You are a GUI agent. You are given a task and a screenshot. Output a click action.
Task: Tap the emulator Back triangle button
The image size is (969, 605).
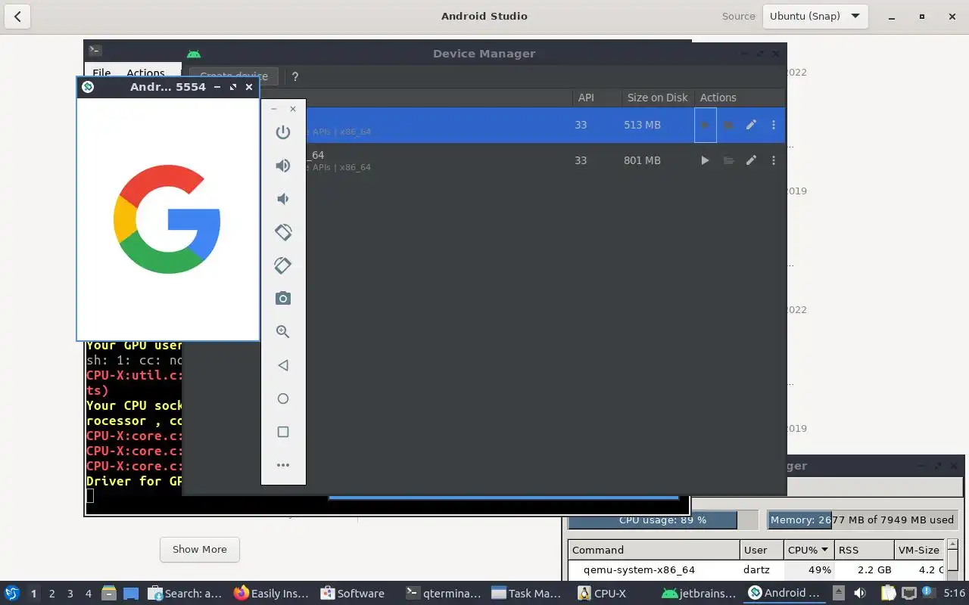coord(283,365)
